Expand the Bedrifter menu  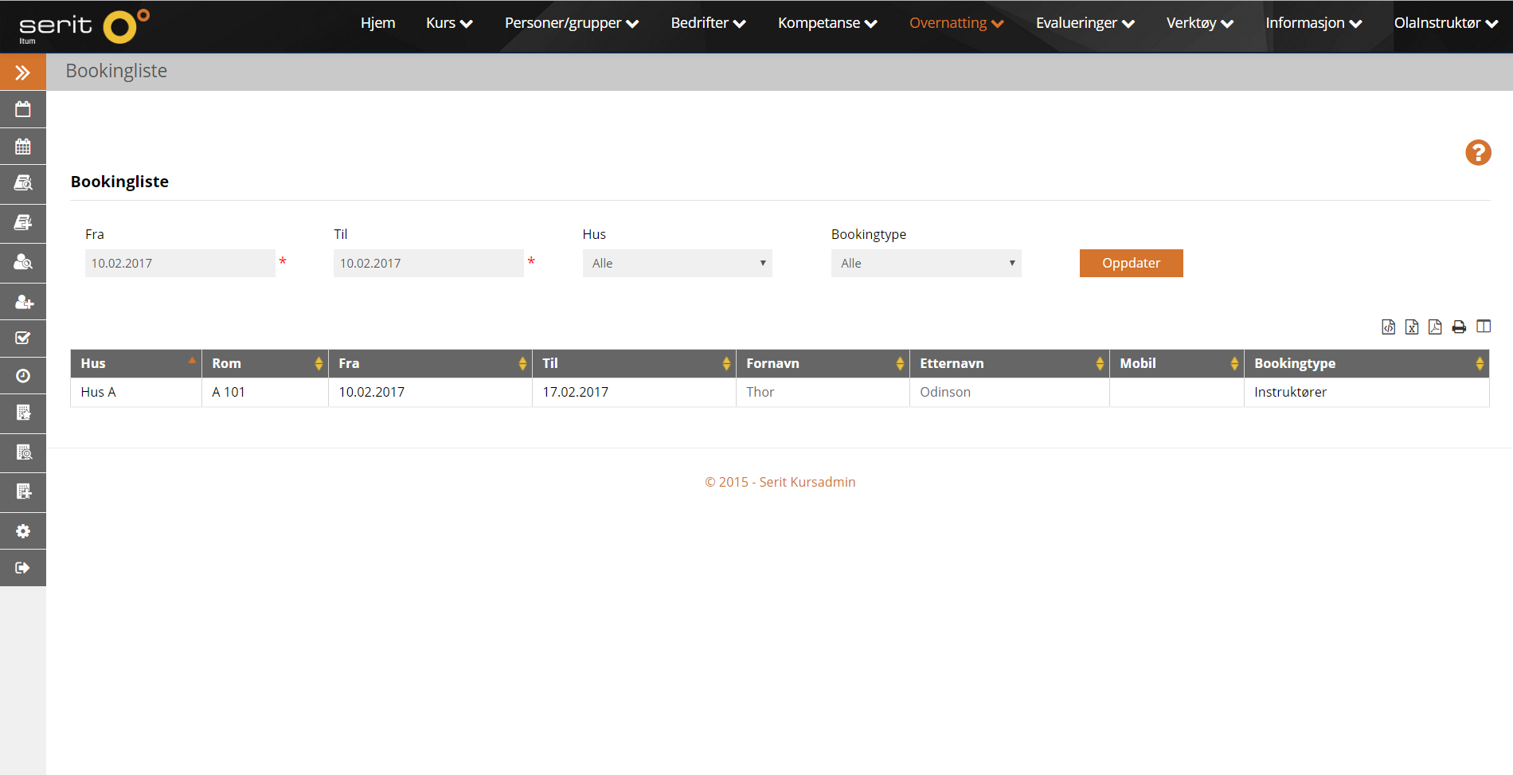click(x=708, y=23)
